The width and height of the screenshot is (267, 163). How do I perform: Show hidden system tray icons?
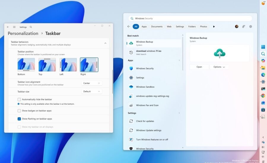tap(263, 137)
